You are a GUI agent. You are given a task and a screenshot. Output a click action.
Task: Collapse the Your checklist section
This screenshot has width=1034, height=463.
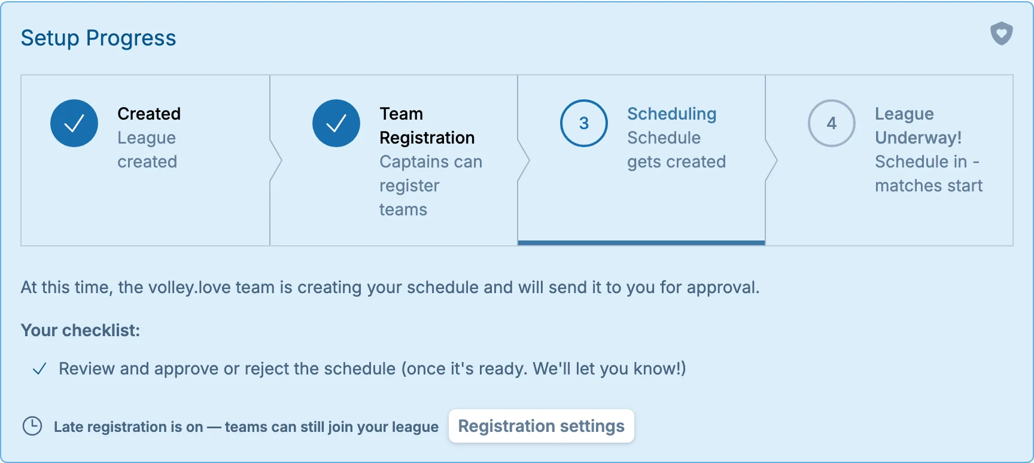[x=80, y=330]
